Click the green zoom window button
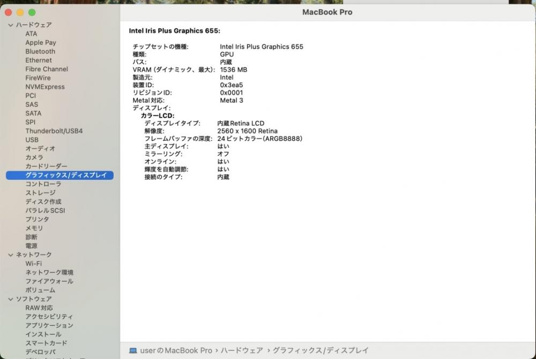The image size is (536, 359). [32, 13]
